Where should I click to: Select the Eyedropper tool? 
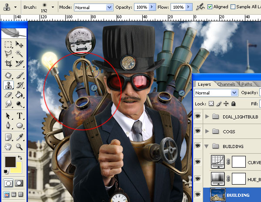19,137
